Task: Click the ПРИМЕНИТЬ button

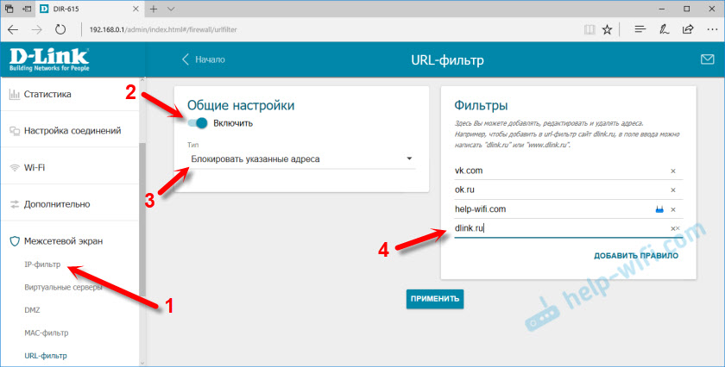Action: tap(435, 299)
